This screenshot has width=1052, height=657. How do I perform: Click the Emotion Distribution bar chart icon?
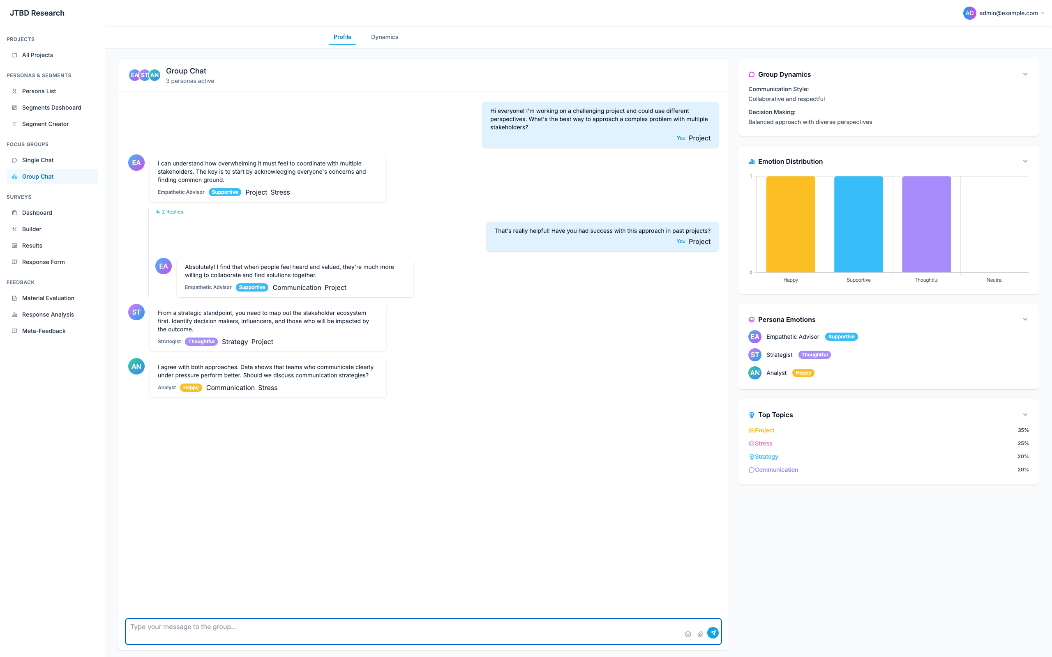[x=751, y=161]
